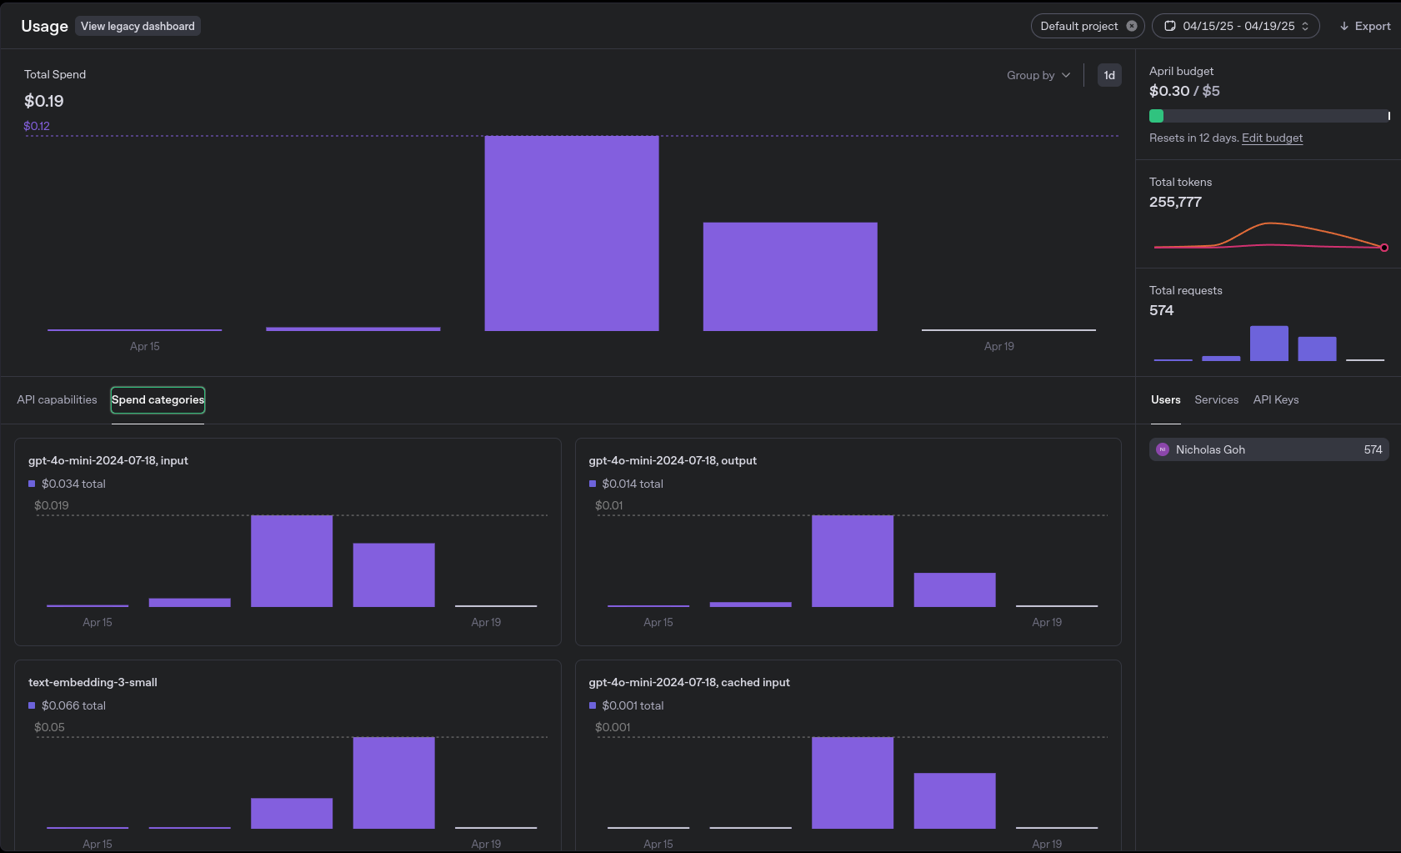
Task: Toggle the 1d interval button
Action: coord(1108,75)
